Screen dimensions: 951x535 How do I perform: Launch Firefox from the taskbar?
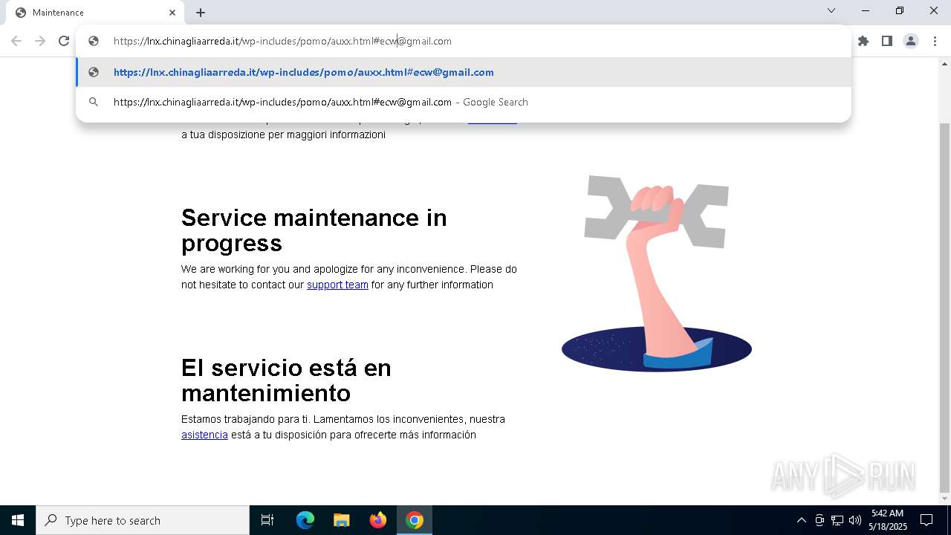click(x=378, y=520)
